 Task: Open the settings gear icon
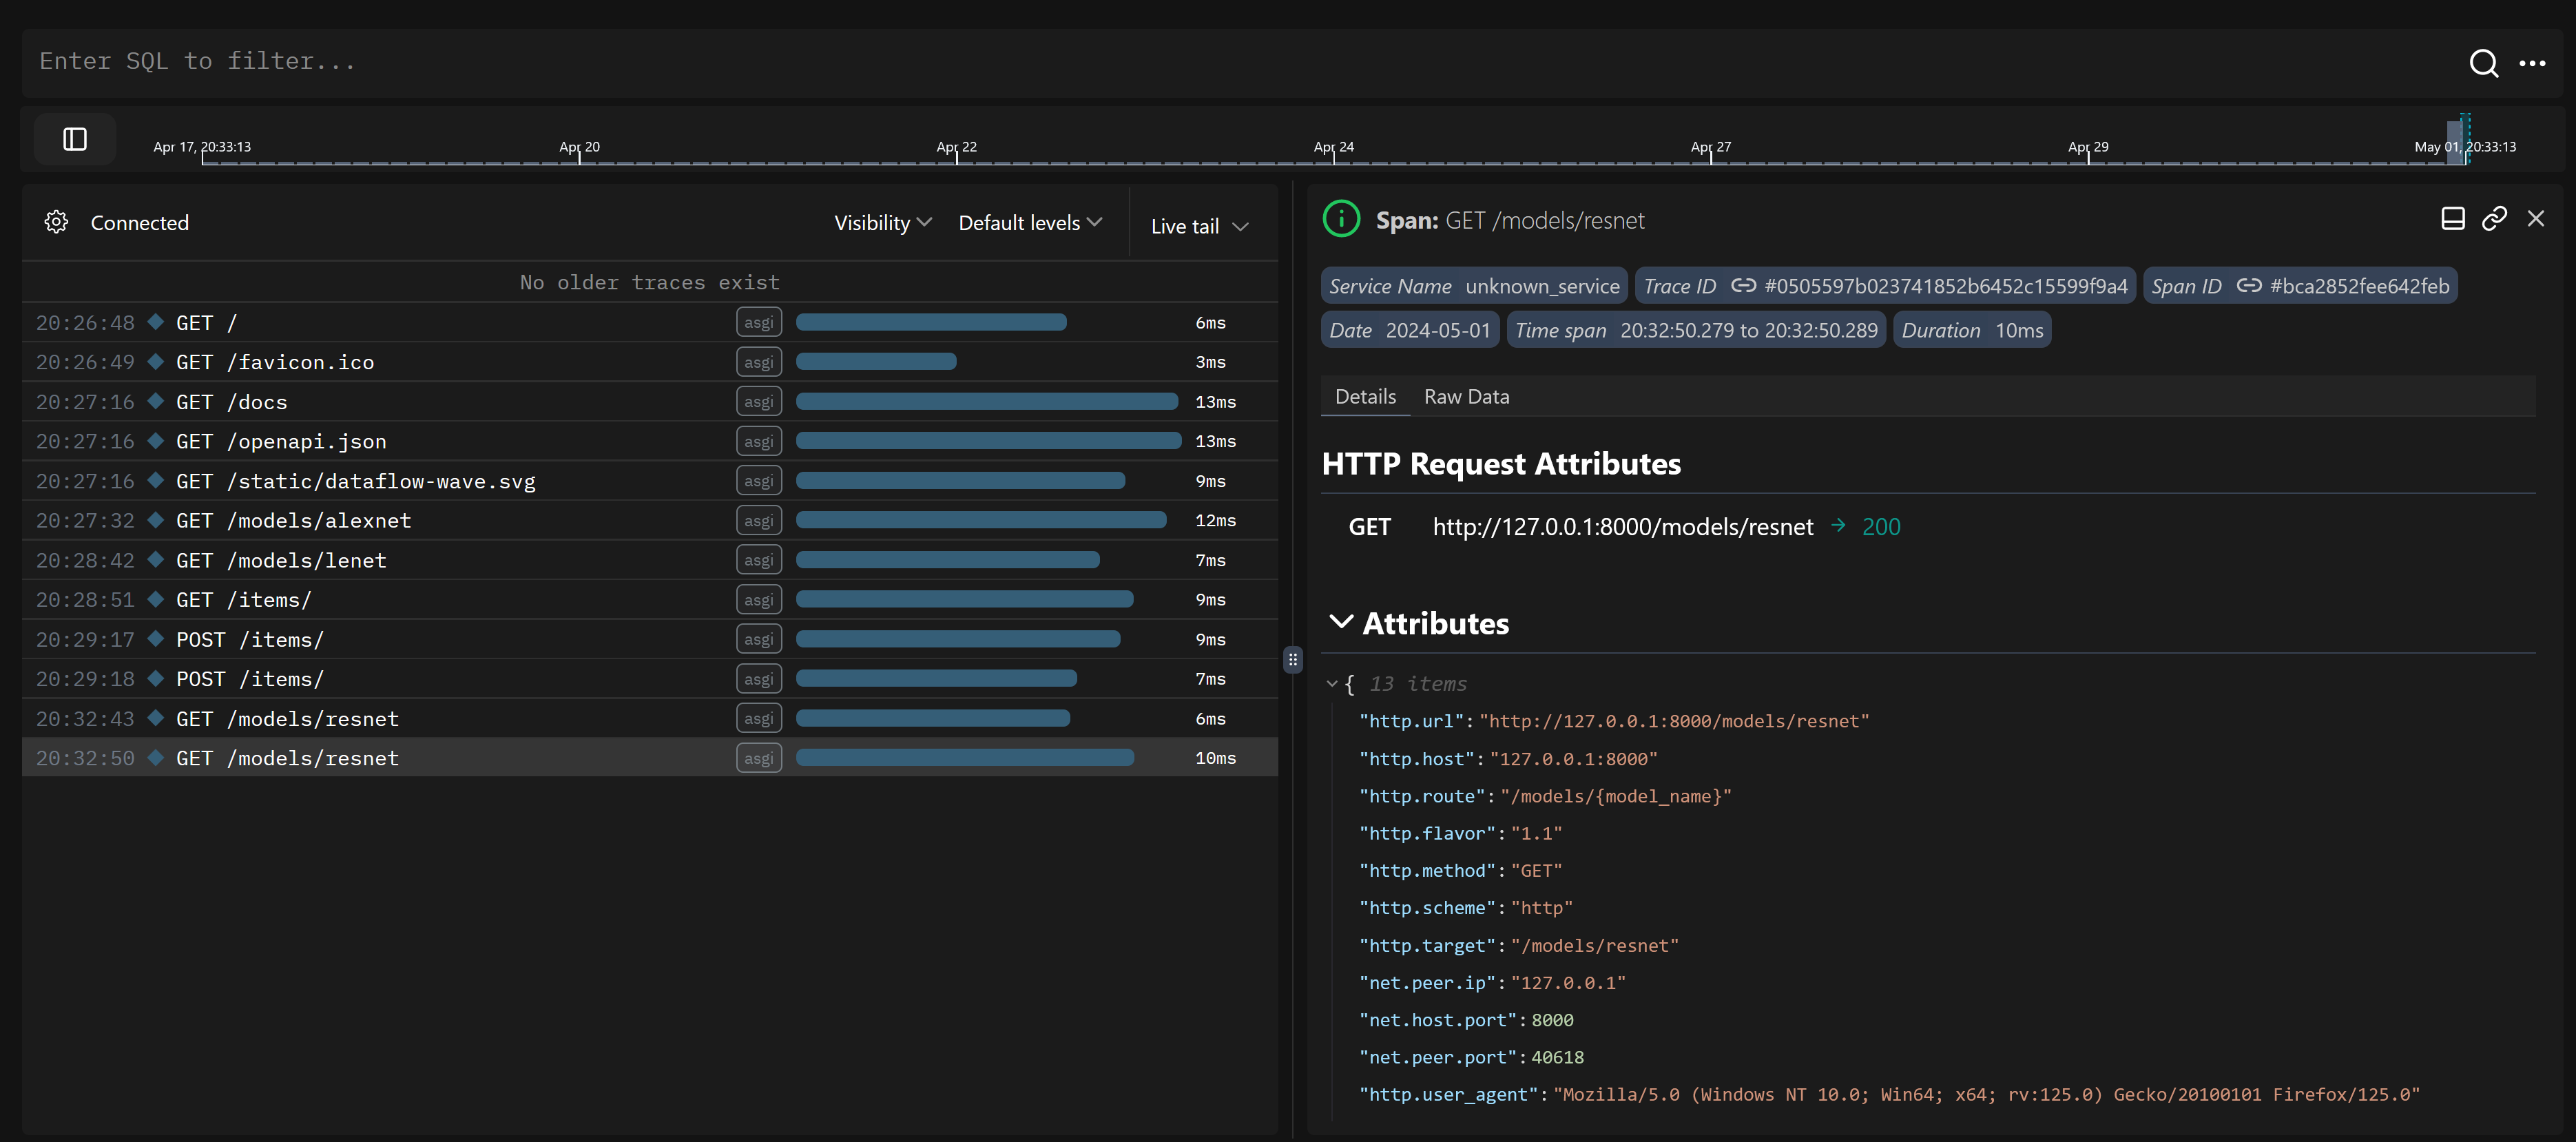(56, 222)
